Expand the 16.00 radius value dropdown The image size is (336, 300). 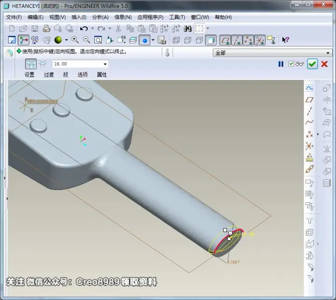tap(105, 64)
